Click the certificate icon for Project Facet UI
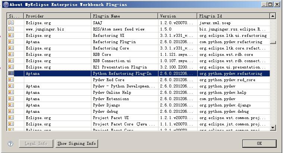Screen dimensions: 283x153 (11, 118)
